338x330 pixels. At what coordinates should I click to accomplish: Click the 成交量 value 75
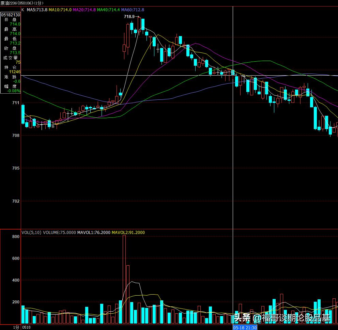[x=18, y=62]
